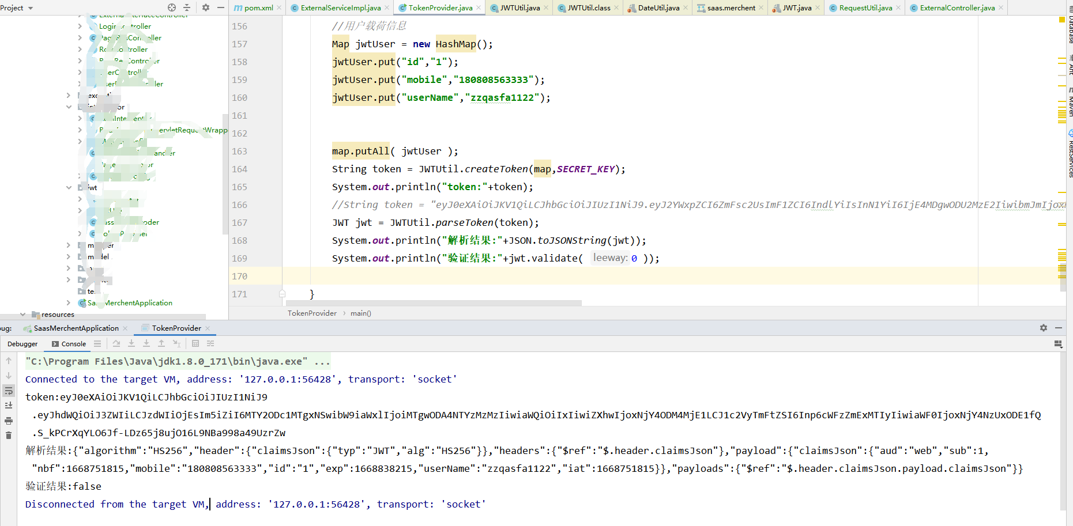1073x526 pixels.
Task: Print console output via printer icon
Action: (9, 421)
